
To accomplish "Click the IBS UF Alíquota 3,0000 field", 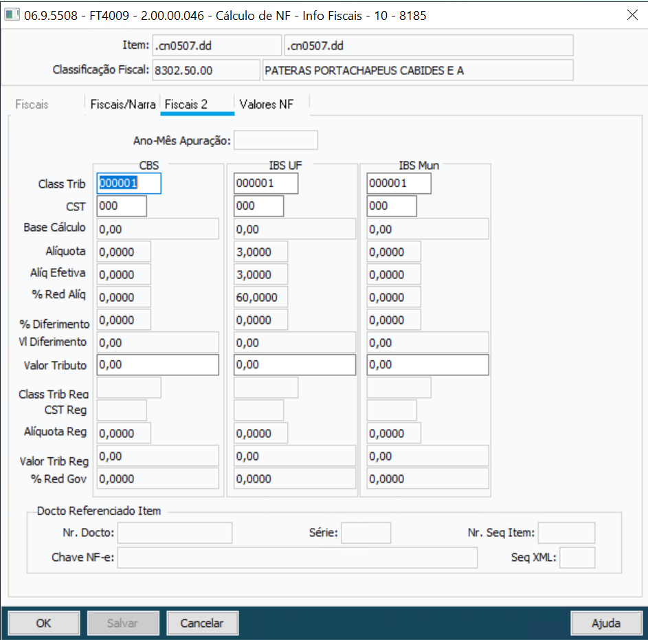I will pyautogui.click(x=260, y=252).
